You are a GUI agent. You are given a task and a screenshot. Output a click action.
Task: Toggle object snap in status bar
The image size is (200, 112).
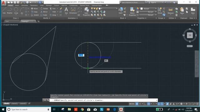point(162,104)
